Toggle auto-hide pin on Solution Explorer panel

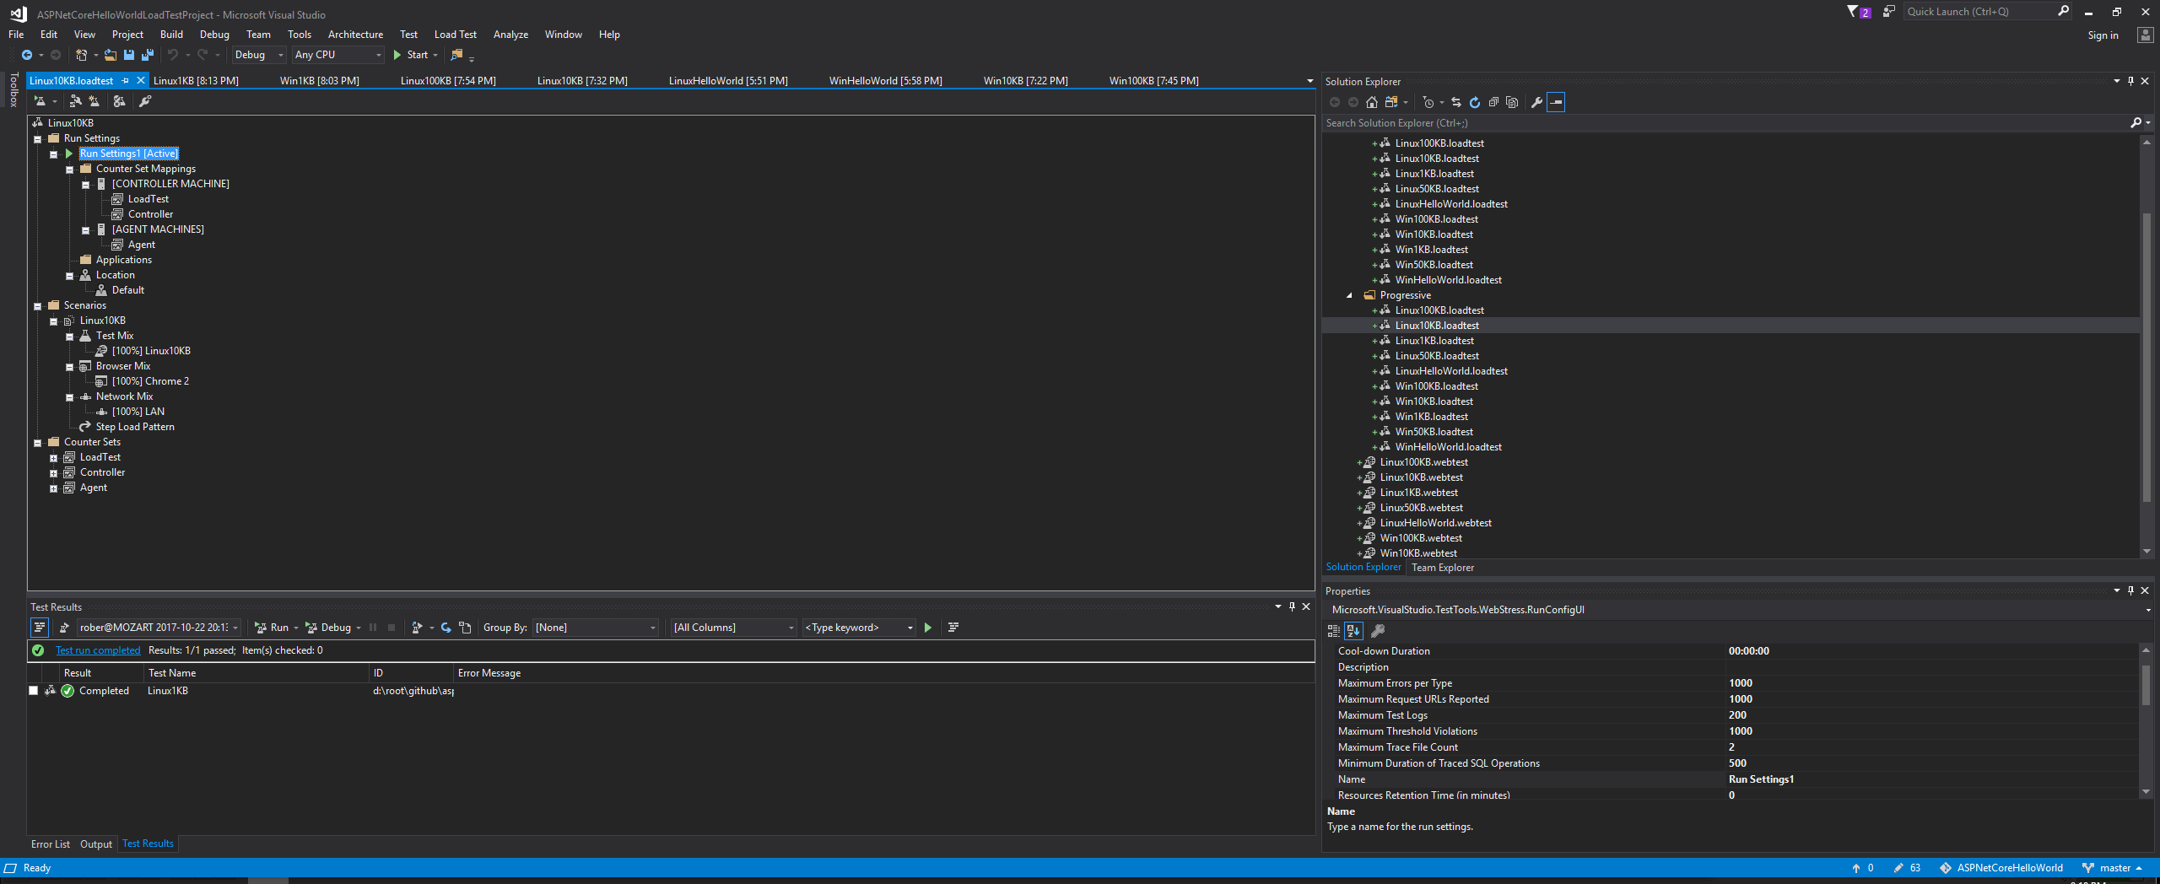tap(2130, 82)
